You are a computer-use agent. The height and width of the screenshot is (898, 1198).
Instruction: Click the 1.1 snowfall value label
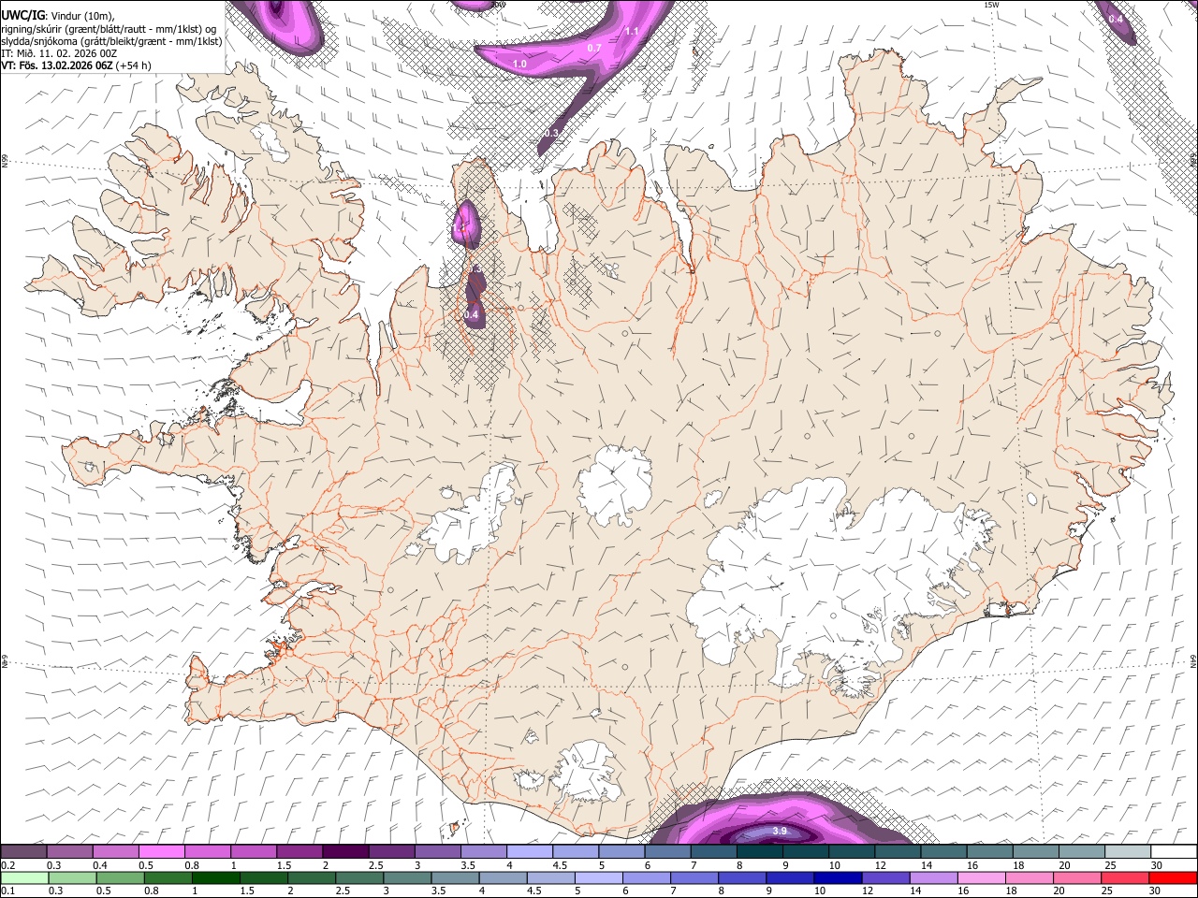tap(632, 32)
